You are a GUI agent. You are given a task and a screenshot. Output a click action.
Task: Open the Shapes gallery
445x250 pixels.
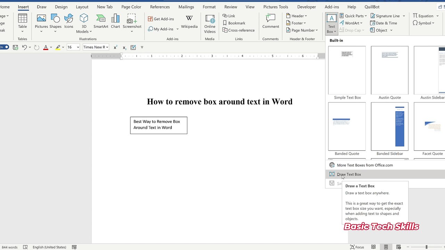coord(55,23)
